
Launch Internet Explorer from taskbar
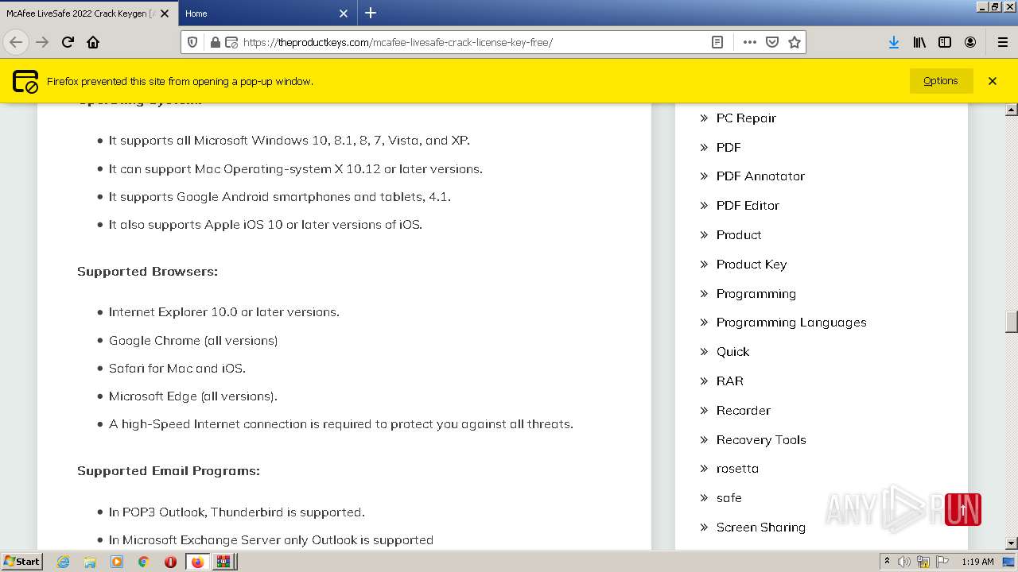pyautogui.click(x=63, y=562)
